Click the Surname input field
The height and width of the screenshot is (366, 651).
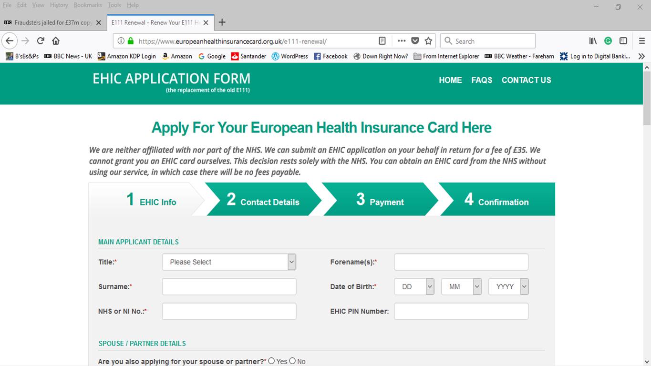click(229, 287)
